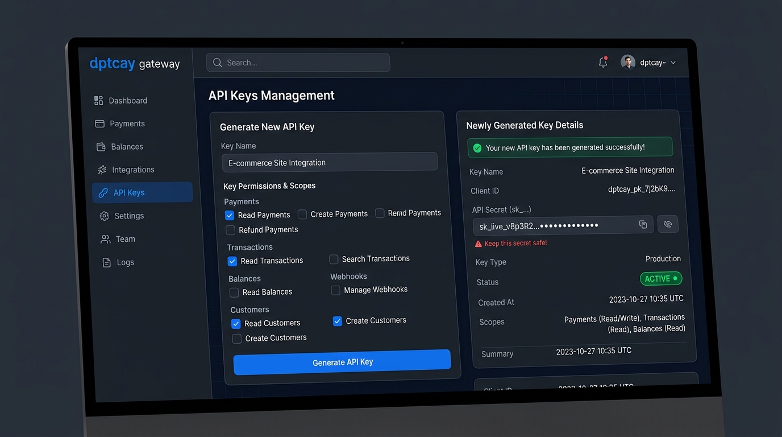
Task: Click the Settings gear icon in sidebar
Action: coord(104,216)
